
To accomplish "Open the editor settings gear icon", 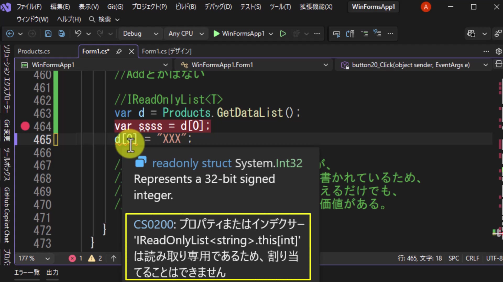I will (x=499, y=51).
